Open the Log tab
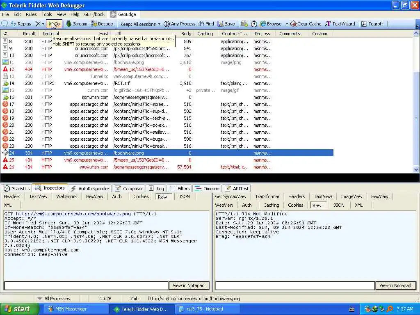 (x=156, y=189)
